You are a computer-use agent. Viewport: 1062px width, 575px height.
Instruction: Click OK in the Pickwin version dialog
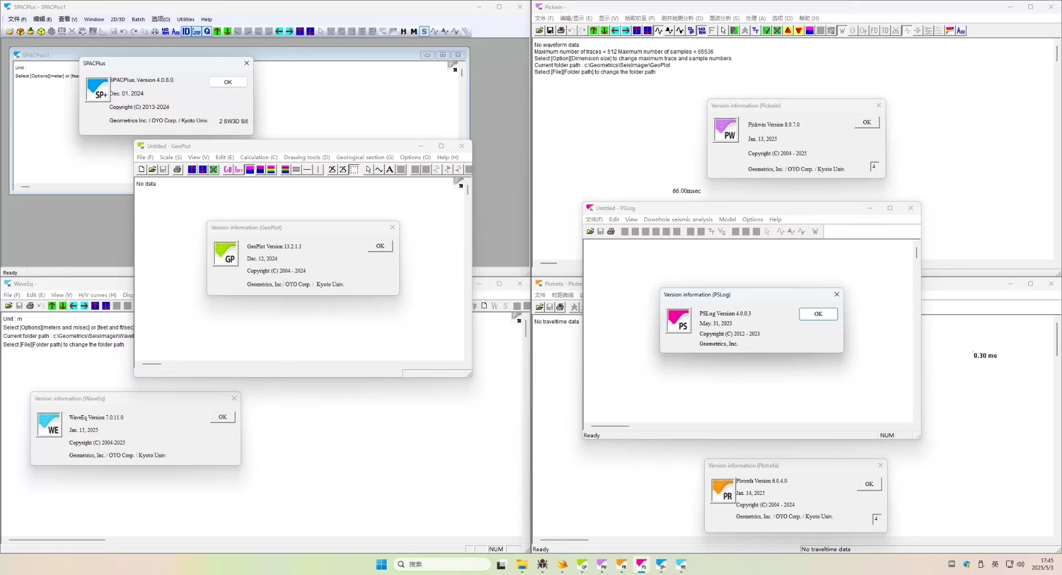coord(867,122)
